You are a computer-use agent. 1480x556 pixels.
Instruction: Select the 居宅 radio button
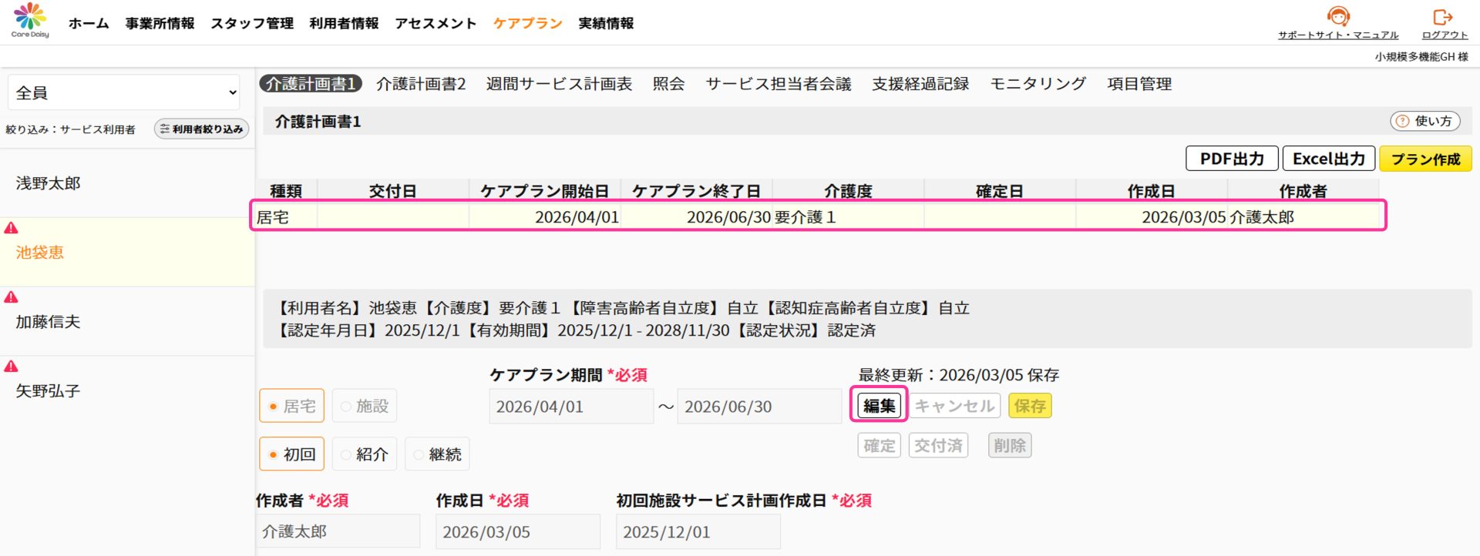(x=274, y=407)
